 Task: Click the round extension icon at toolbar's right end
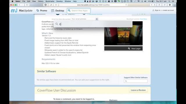pos(170,5)
